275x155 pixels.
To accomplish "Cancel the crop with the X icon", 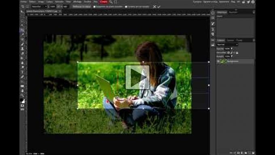I will coord(154,6).
